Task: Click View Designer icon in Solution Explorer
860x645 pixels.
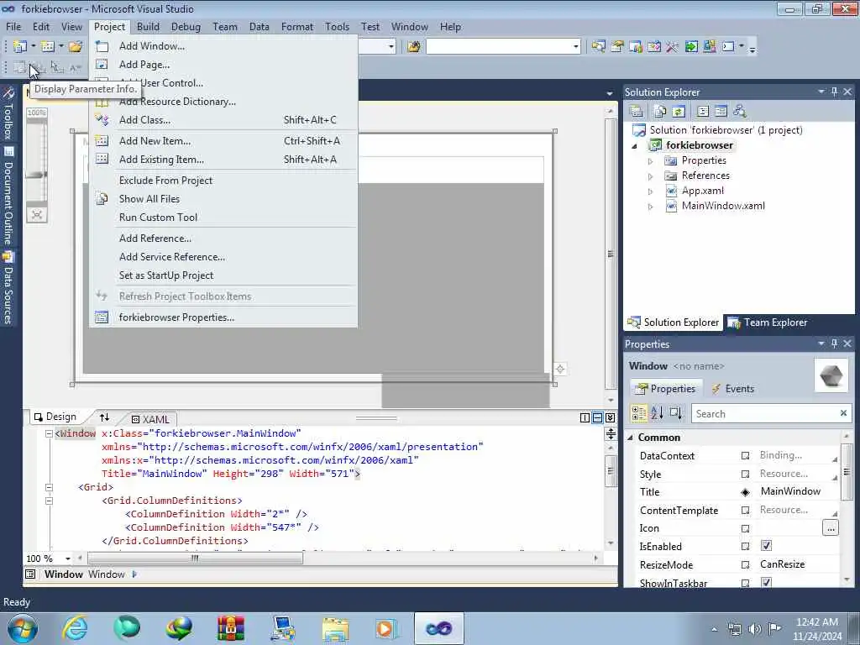Action: (x=721, y=112)
